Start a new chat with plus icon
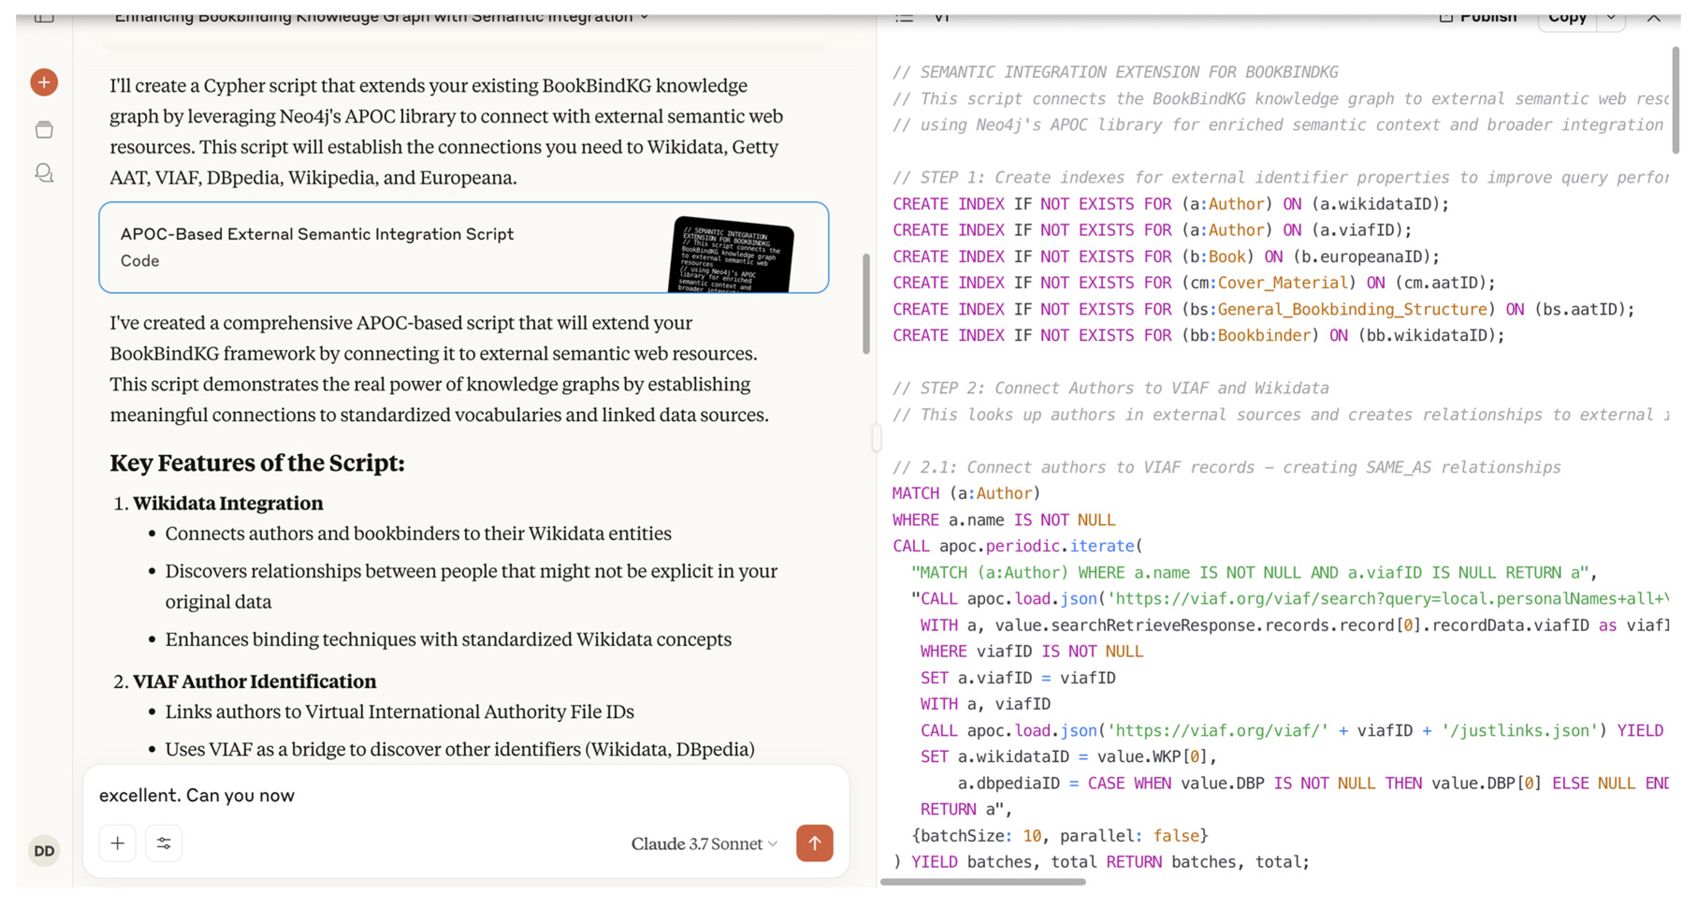This screenshot has height=899, width=1698. pos(43,82)
